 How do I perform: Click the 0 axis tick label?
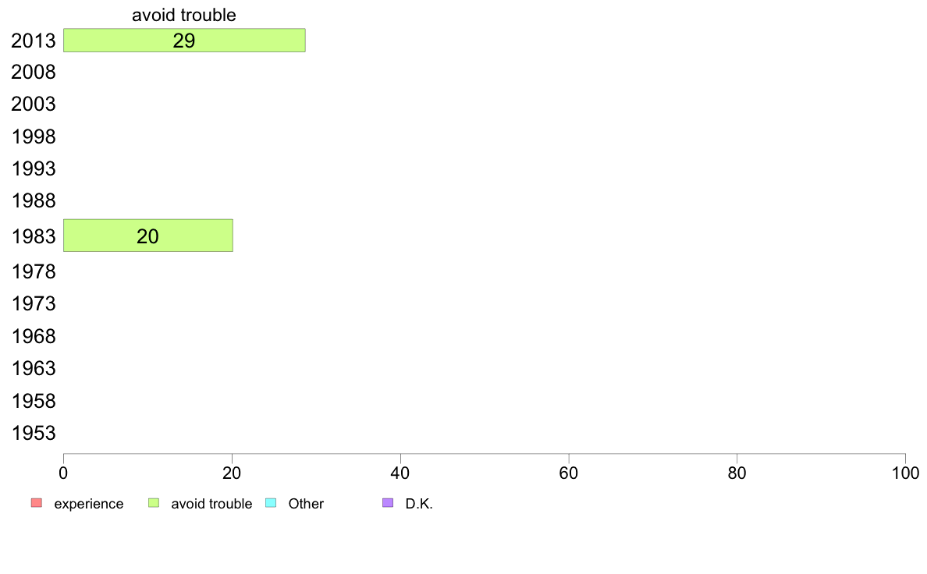63,473
